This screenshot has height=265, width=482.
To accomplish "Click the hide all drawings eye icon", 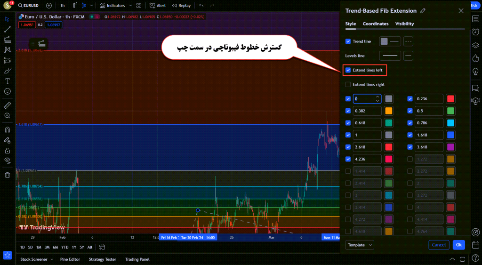I will click(8, 161).
